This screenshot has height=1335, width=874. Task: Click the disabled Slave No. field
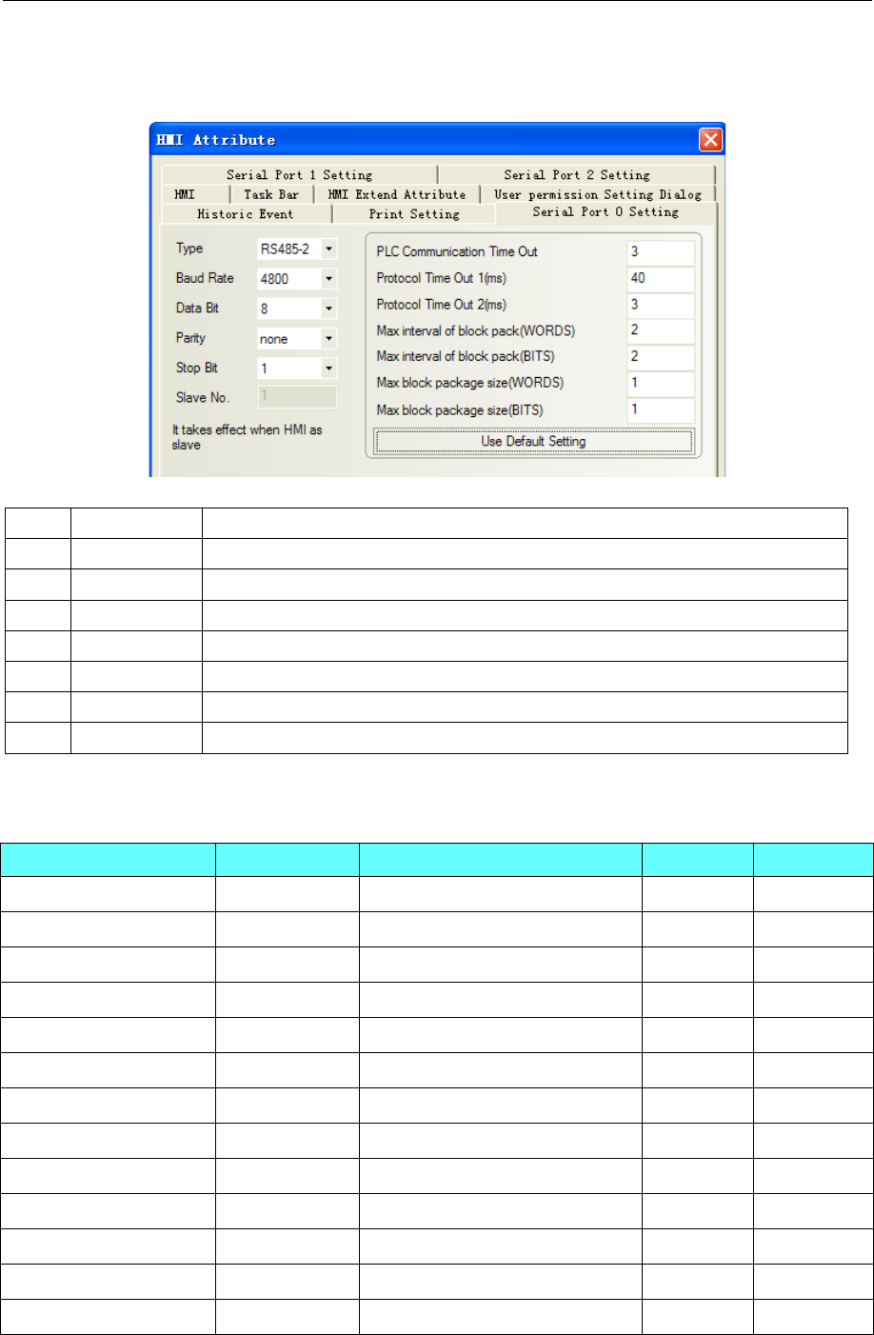(x=297, y=398)
